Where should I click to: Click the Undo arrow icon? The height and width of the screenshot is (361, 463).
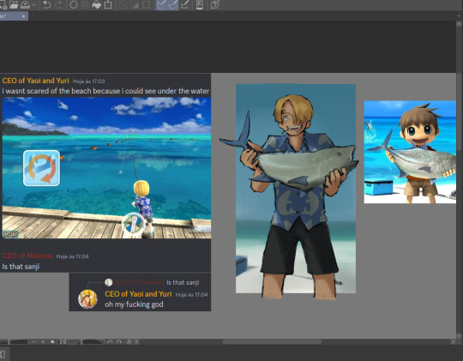(46, 4)
